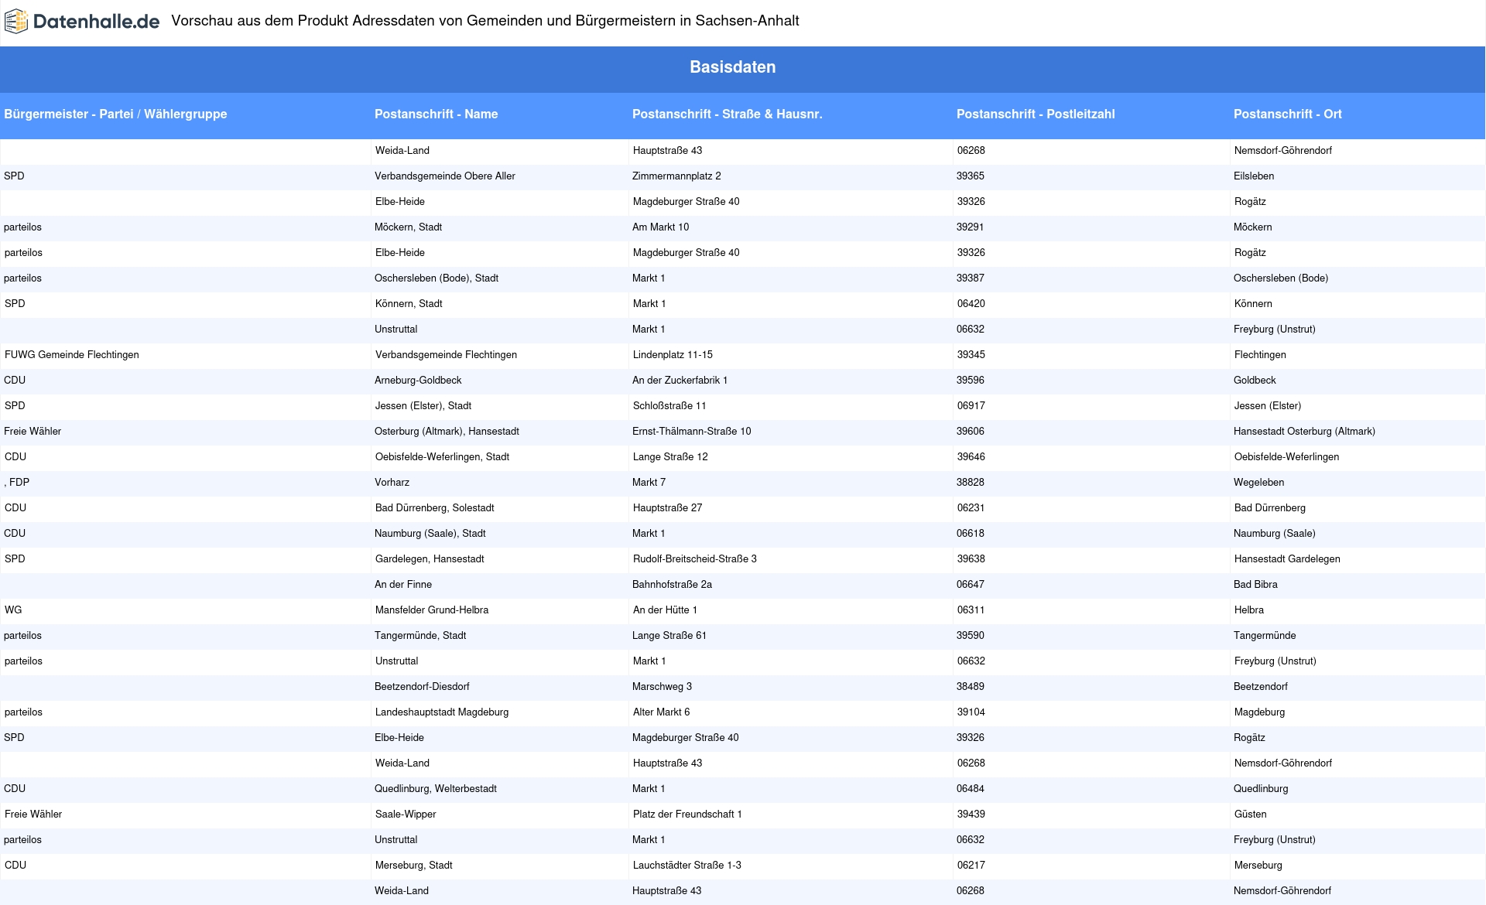This screenshot has width=1486, height=905.
Task: Select An der Zuckerfabrik 1 address
Action: coord(680,381)
